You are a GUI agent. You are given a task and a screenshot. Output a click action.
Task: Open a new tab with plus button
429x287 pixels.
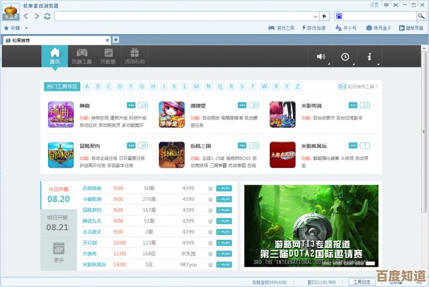coord(116,40)
